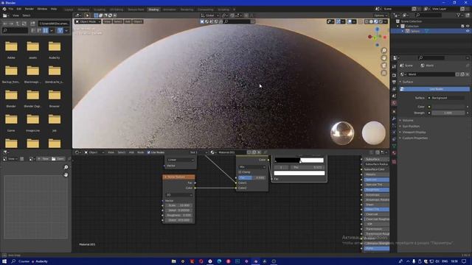
Task: Open the 3D dimensions dropdown on Noise Texture
Action: pos(178,195)
